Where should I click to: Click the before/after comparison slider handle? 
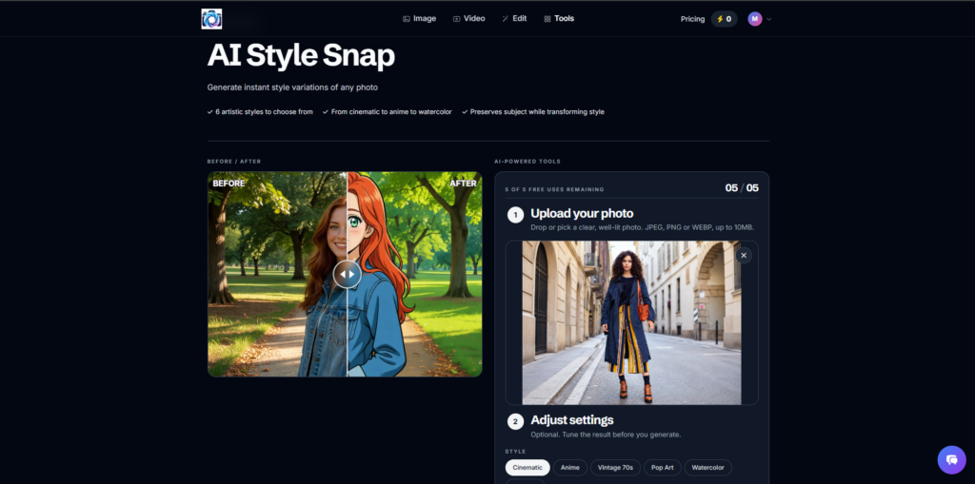pyautogui.click(x=347, y=274)
